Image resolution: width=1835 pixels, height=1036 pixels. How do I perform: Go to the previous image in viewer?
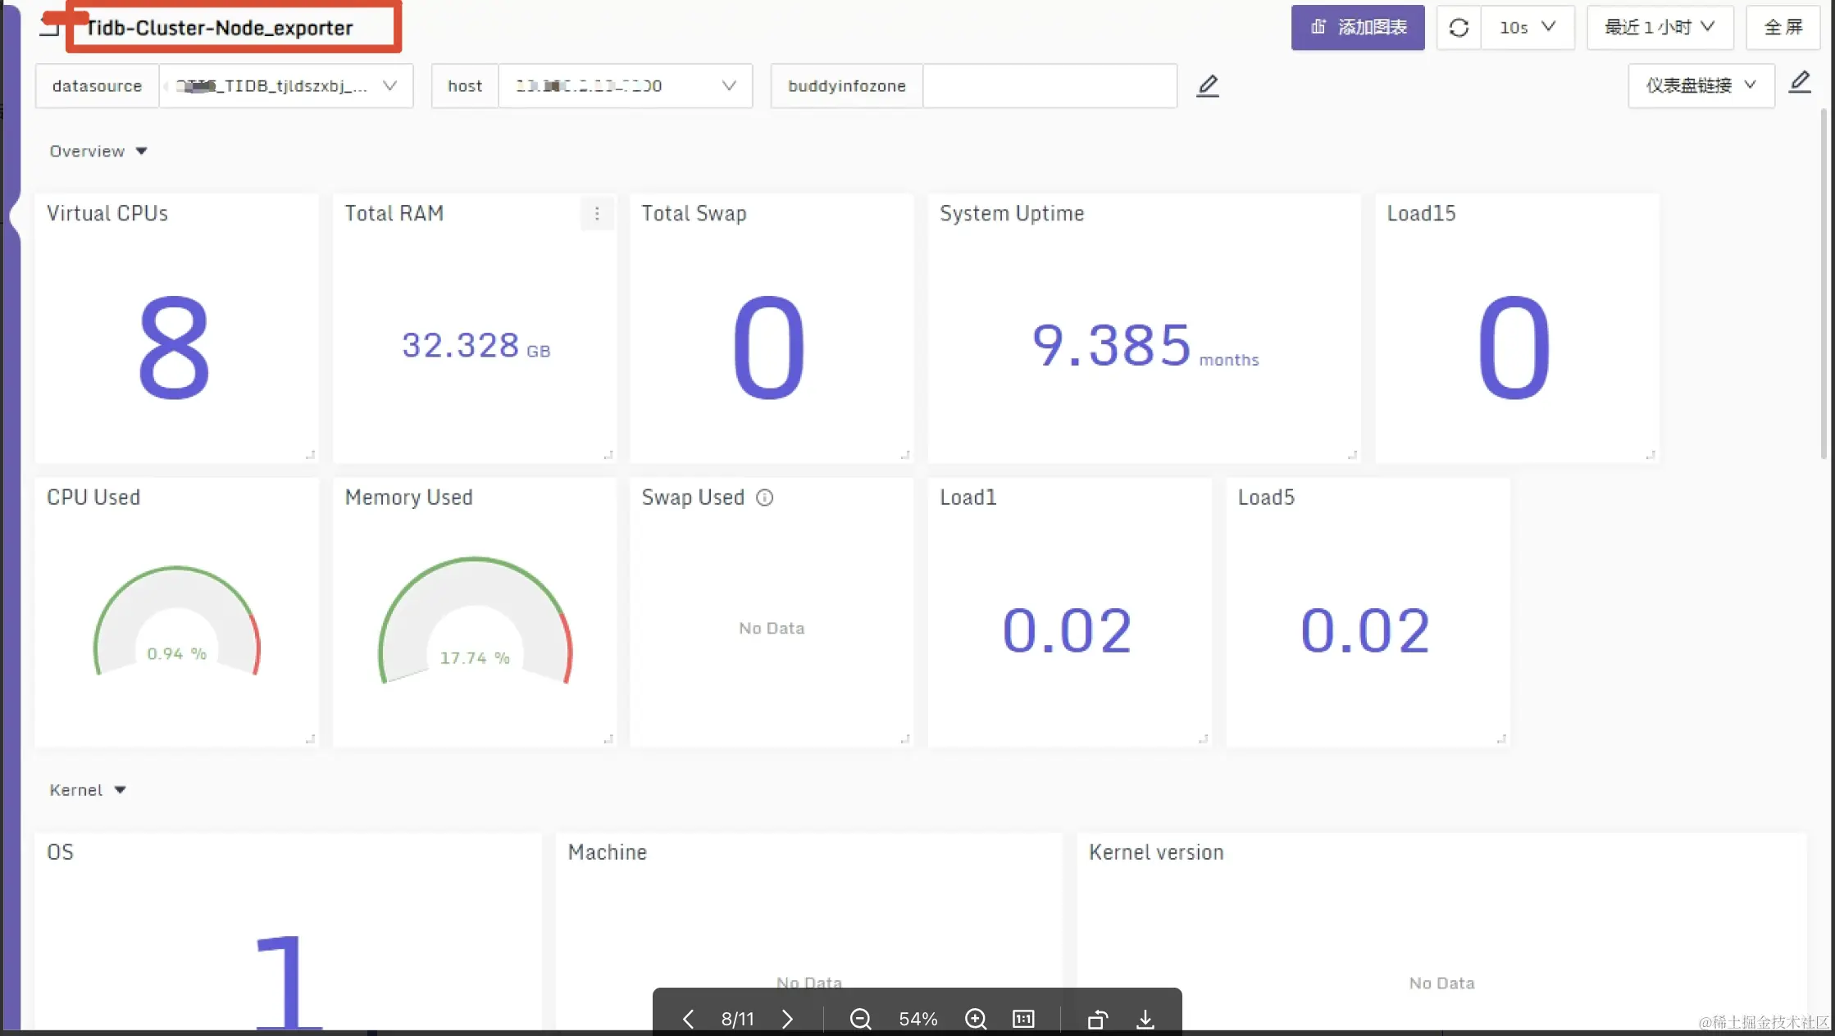[689, 1019]
